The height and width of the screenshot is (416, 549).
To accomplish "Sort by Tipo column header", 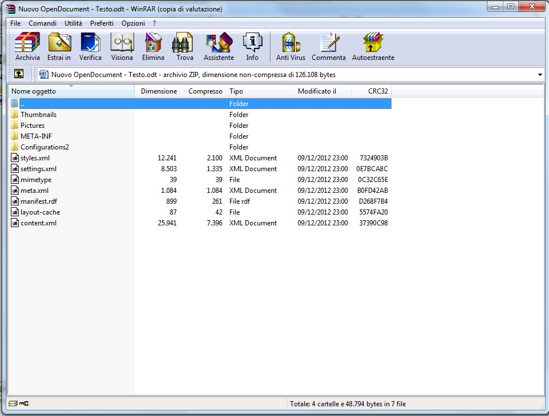I will click(260, 91).
